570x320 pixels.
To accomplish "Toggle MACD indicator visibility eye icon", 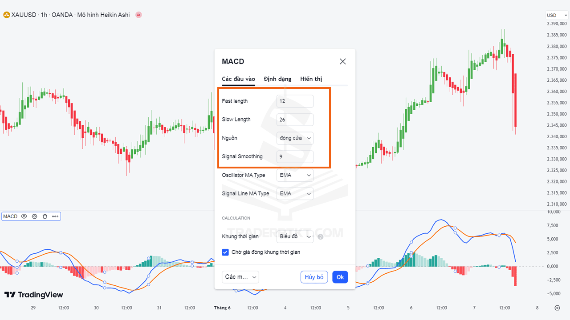I will 24,216.
